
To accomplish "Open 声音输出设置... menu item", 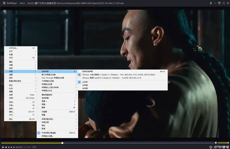I will coord(57,136).
